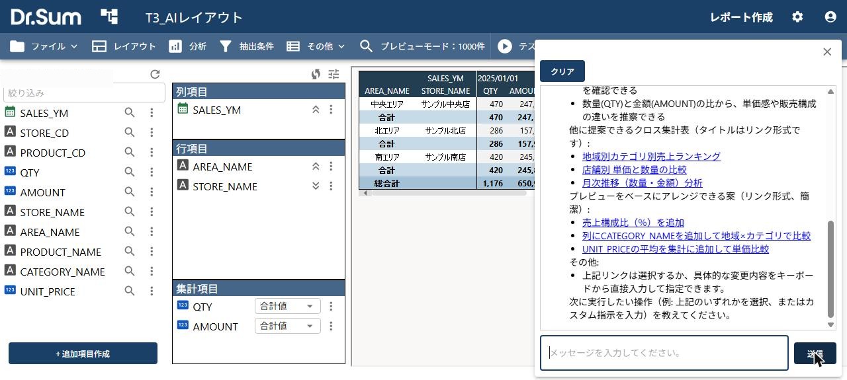Open the その他 menu
This screenshot has height=380, width=847.
tap(316, 46)
